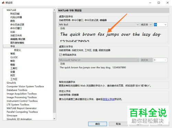Open the 纯文本 style dropdown beside MV Boli
This screenshot has height=128, width=172.
147,25
